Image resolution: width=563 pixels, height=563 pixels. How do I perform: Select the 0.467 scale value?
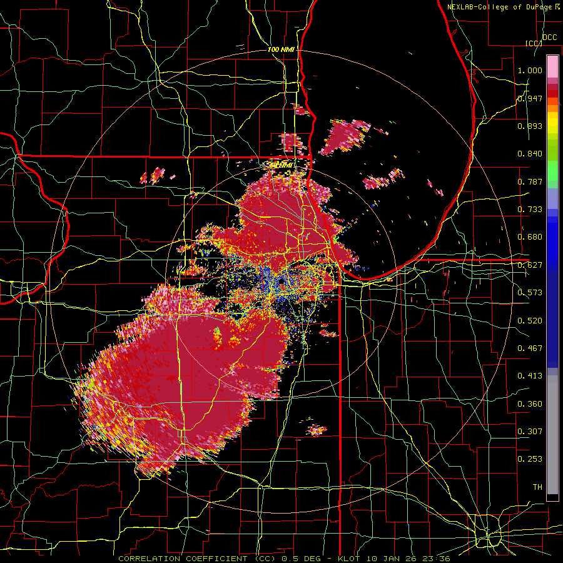(530, 348)
